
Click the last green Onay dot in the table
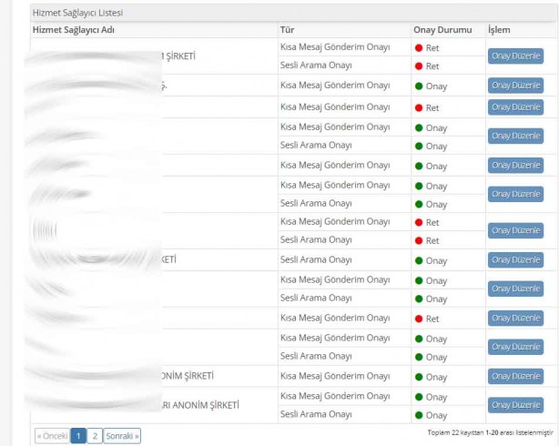tap(419, 416)
